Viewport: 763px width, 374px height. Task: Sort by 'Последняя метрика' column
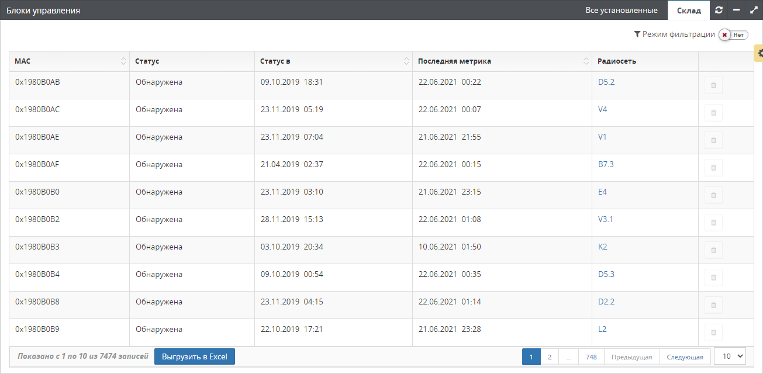pyautogui.click(x=502, y=61)
